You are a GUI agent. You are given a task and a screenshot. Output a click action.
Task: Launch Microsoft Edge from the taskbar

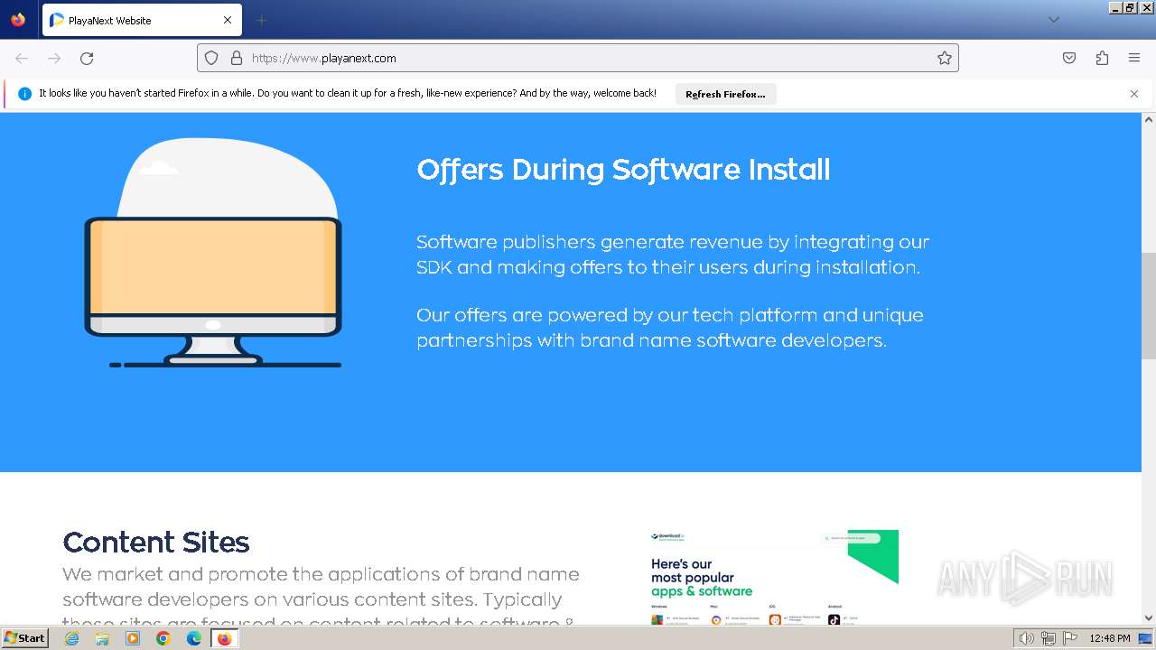[194, 638]
